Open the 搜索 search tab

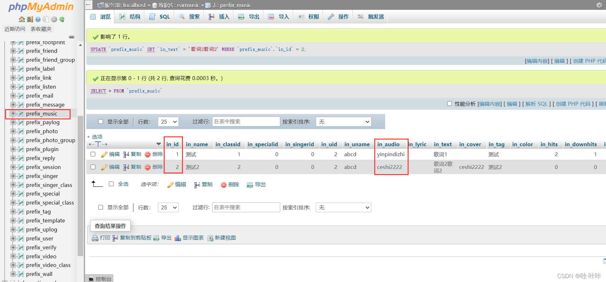(x=189, y=17)
